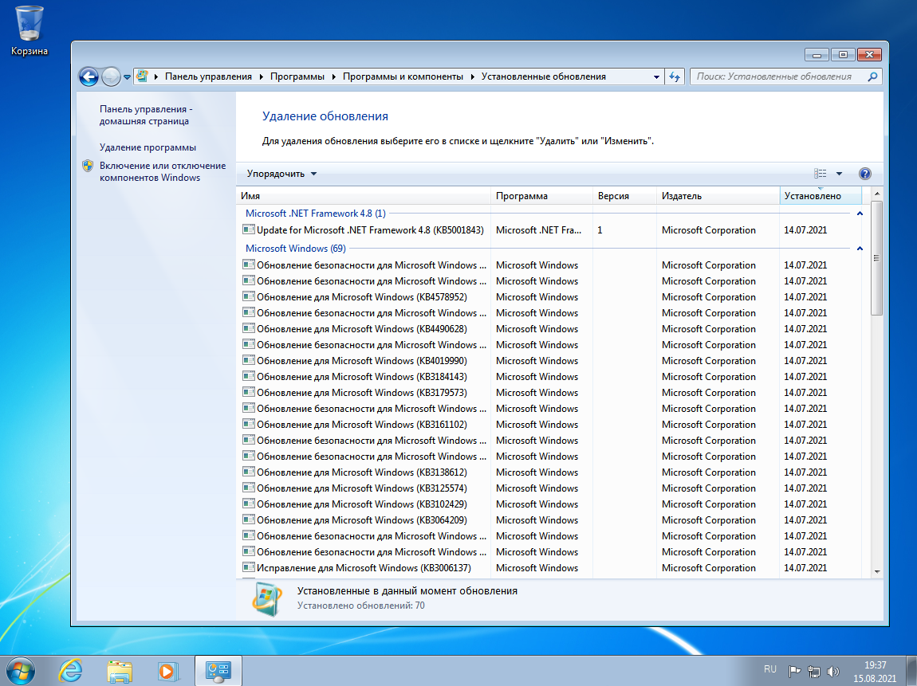Sort by Издатель column header
Viewport: 917px width, 686px height.
pyautogui.click(x=718, y=196)
